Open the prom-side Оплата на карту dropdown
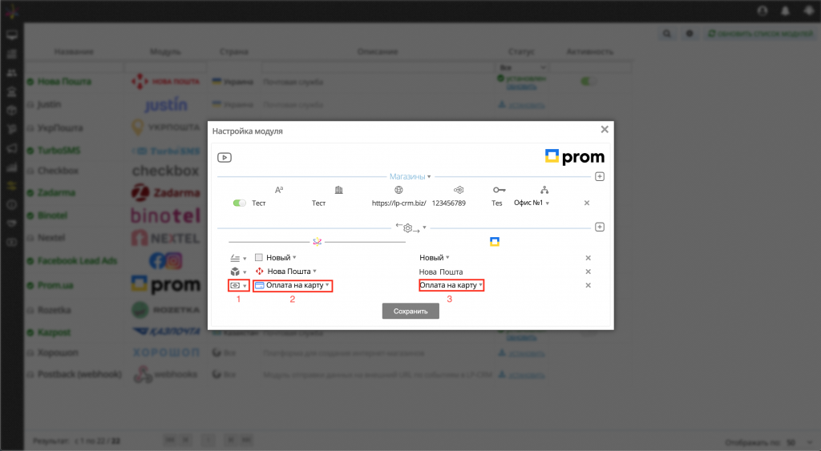The width and height of the screenshot is (821, 451). pos(451,285)
